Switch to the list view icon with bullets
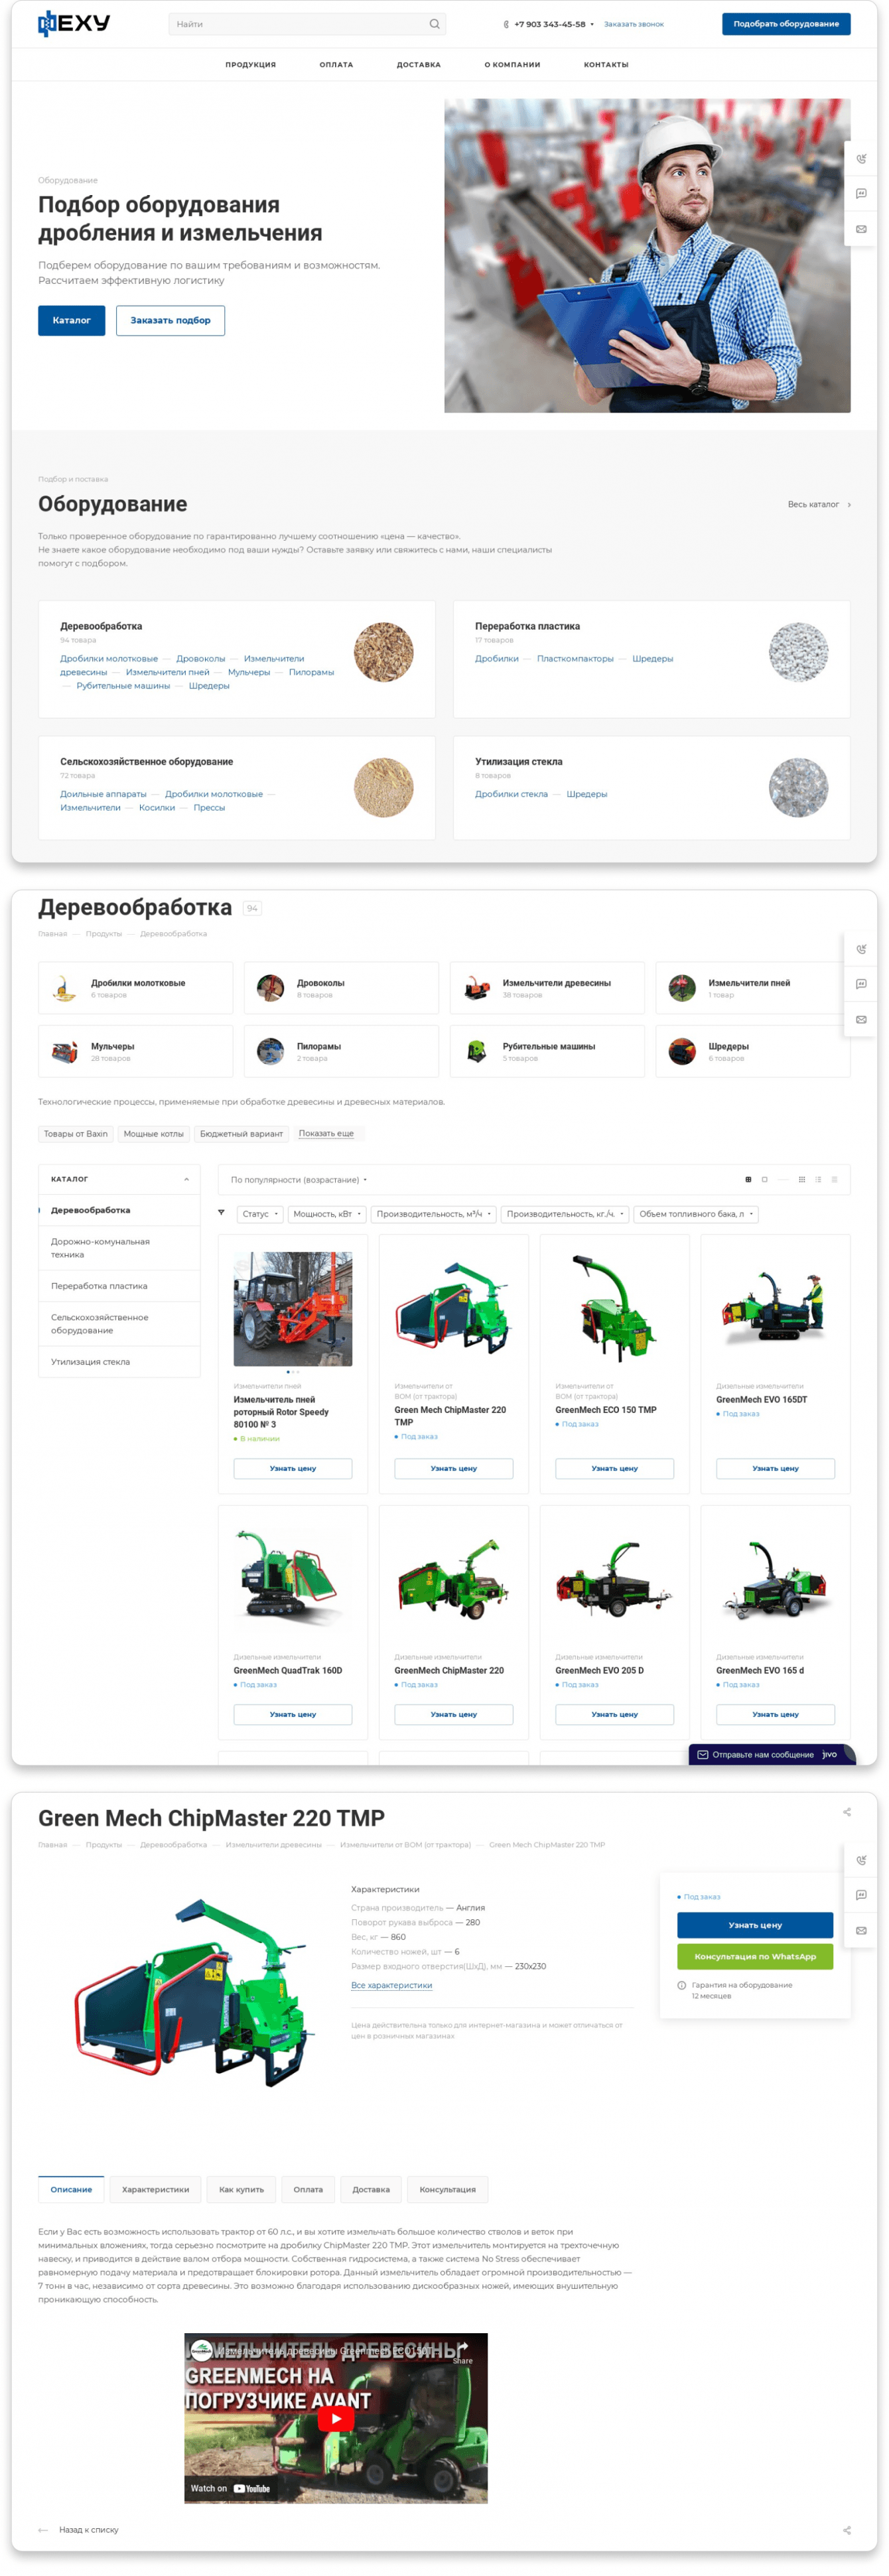This screenshot has height=2576, width=889. tap(818, 1180)
